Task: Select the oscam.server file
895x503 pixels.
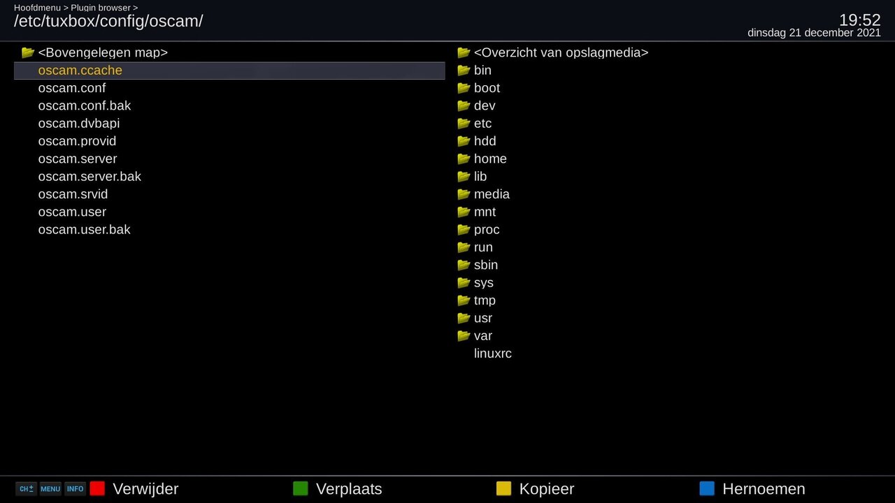Action: (78, 159)
